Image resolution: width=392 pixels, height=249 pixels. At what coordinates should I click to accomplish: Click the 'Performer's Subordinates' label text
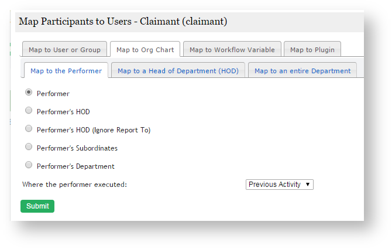click(x=77, y=148)
